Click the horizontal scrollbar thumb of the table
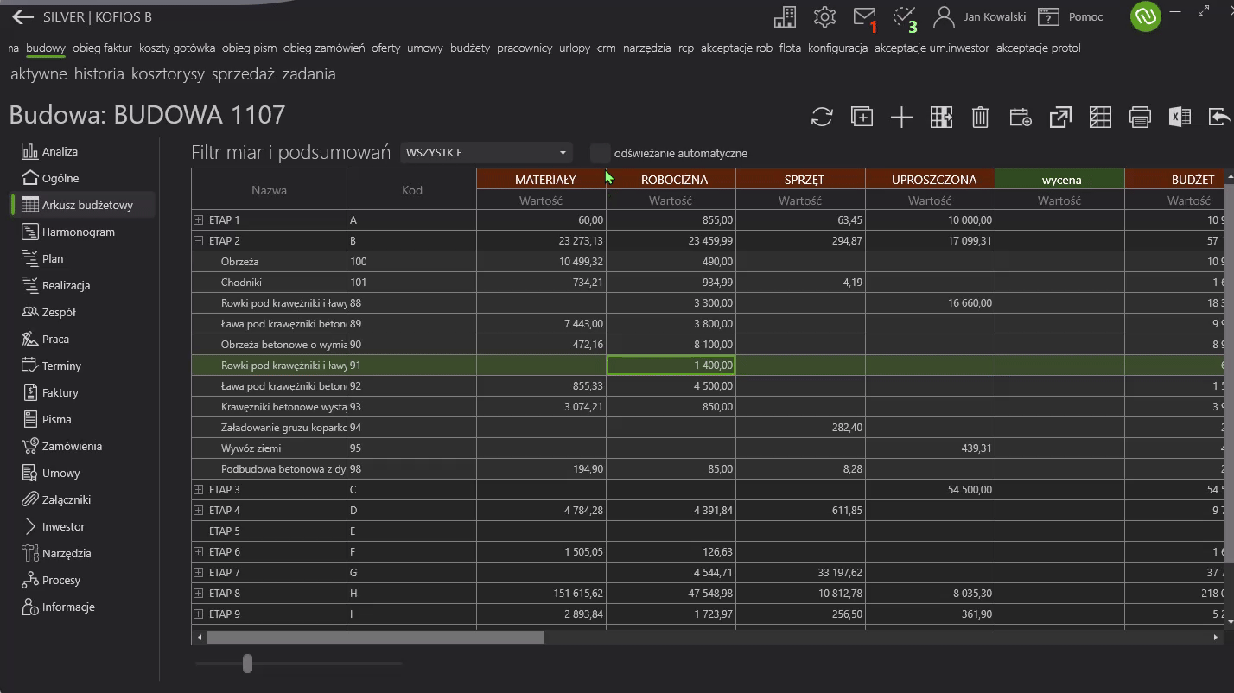 click(x=376, y=638)
